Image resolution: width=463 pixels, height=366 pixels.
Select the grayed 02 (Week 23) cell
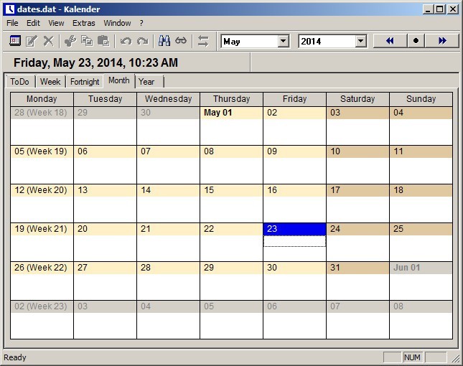(x=42, y=319)
